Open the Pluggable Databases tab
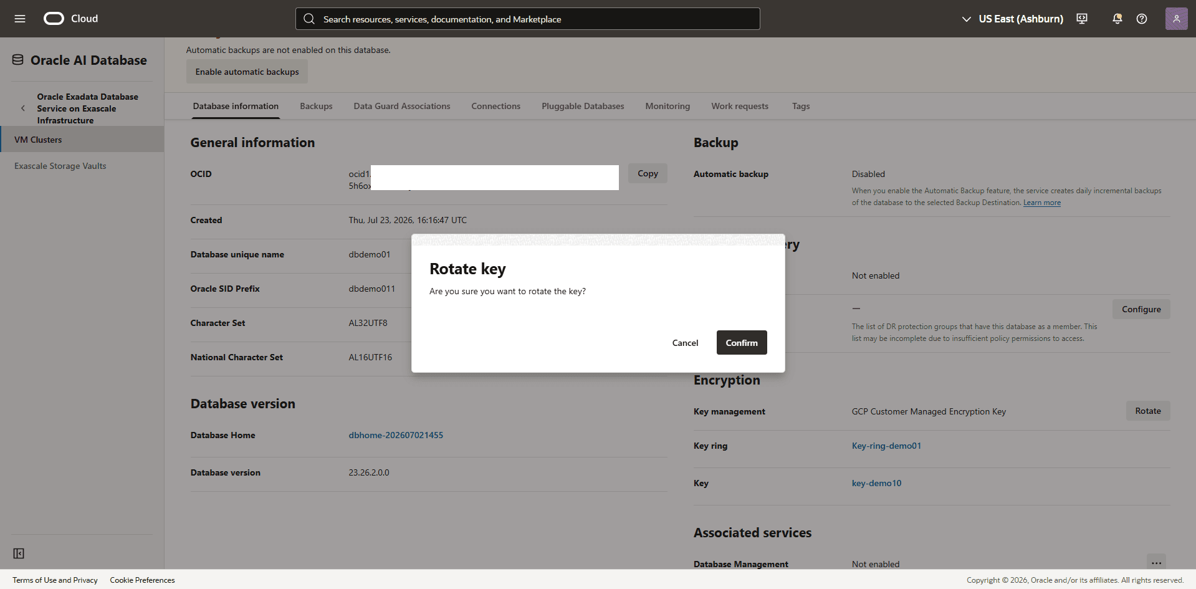The width and height of the screenshot is (1196, 589). tap(583, 106)
